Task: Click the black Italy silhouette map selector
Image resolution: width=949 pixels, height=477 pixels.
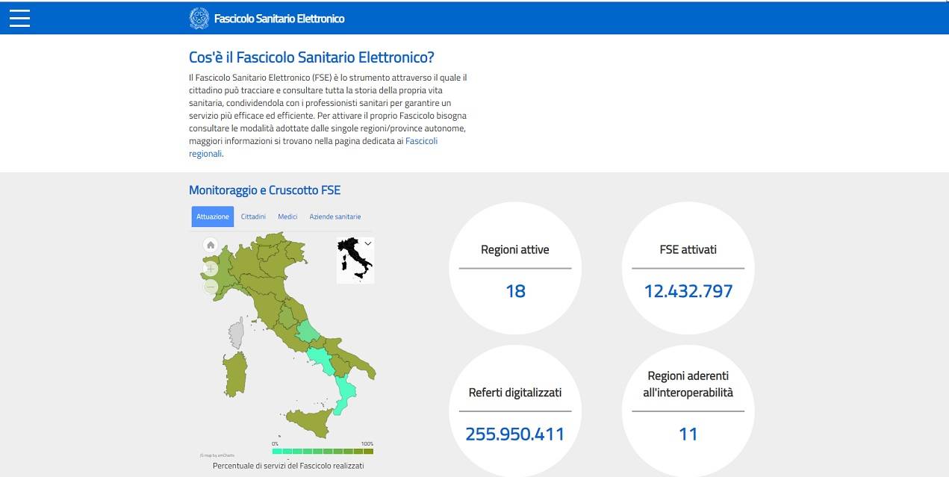Action: click(x=352, y=259)
